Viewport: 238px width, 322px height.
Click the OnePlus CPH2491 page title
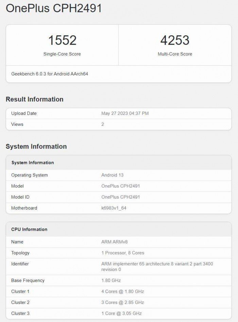(x=54, y=8)
